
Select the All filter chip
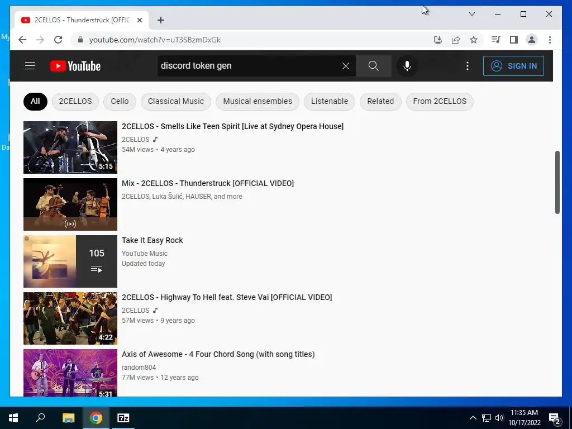pyautogui.click(x=35, y=102)
